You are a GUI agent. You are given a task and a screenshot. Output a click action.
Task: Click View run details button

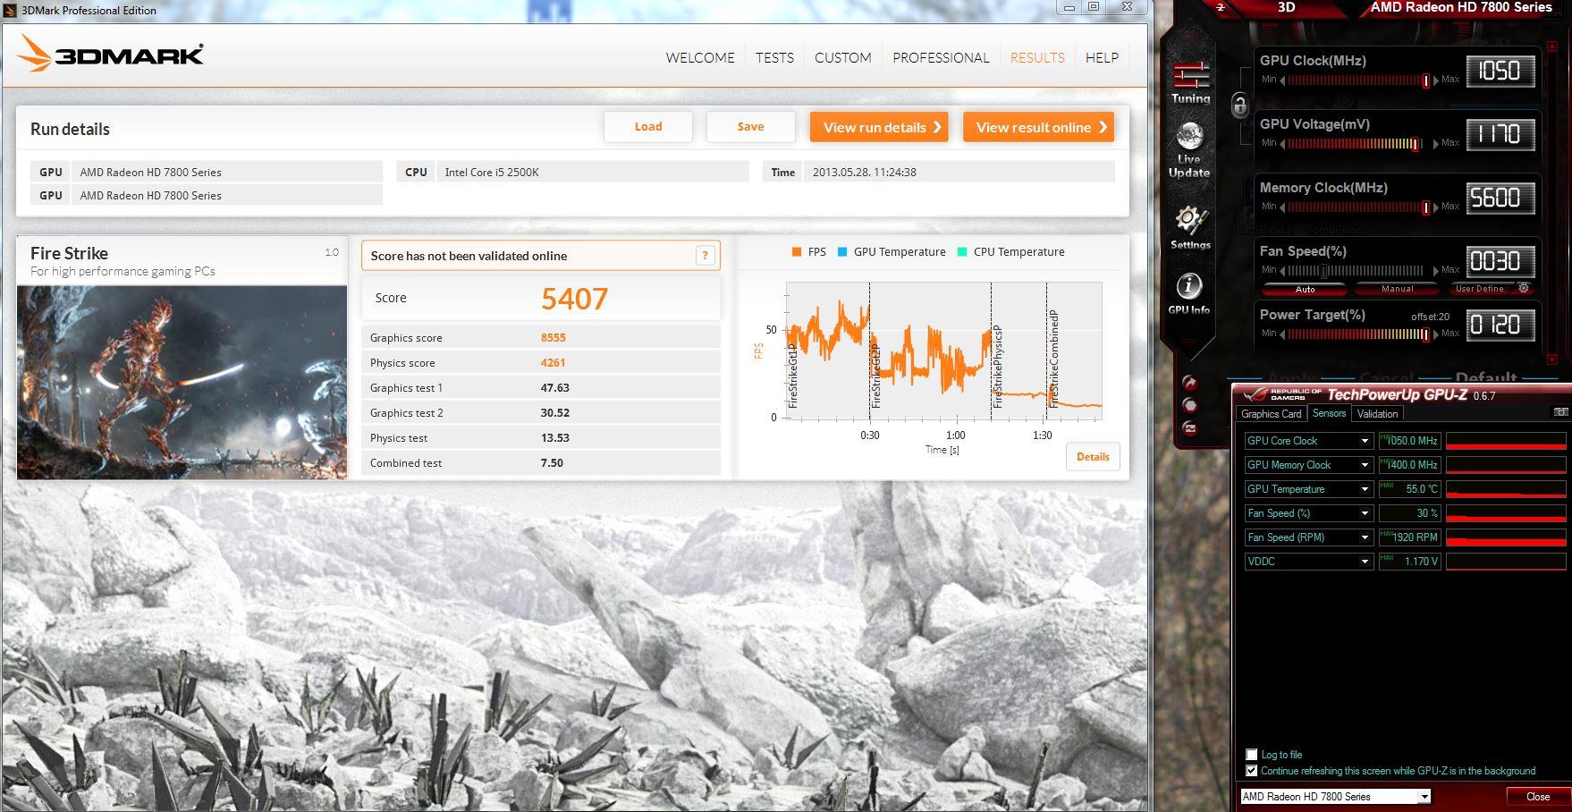pyautogui.click(x=881, y=127)
